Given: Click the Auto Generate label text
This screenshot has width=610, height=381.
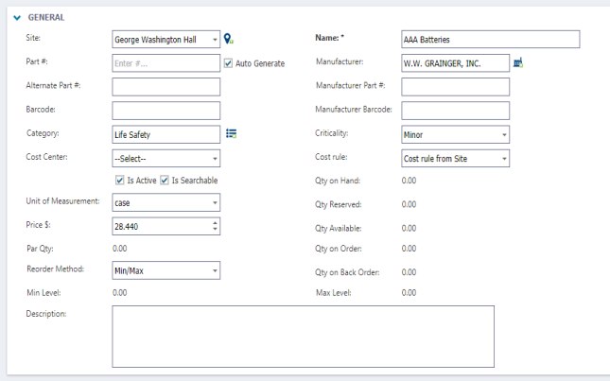Looking at the screenshot, I should tap(260, 63).
